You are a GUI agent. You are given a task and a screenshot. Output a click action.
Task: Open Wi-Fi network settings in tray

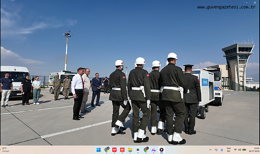click(x=235, y=150)
